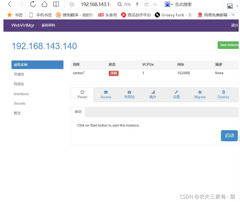Open the Baidu search engine selector

168,4
